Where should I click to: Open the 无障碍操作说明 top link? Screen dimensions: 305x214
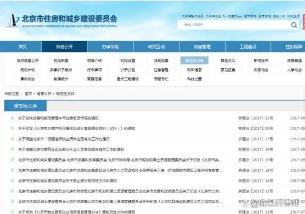pyautogui.click(x=192, y=16)
